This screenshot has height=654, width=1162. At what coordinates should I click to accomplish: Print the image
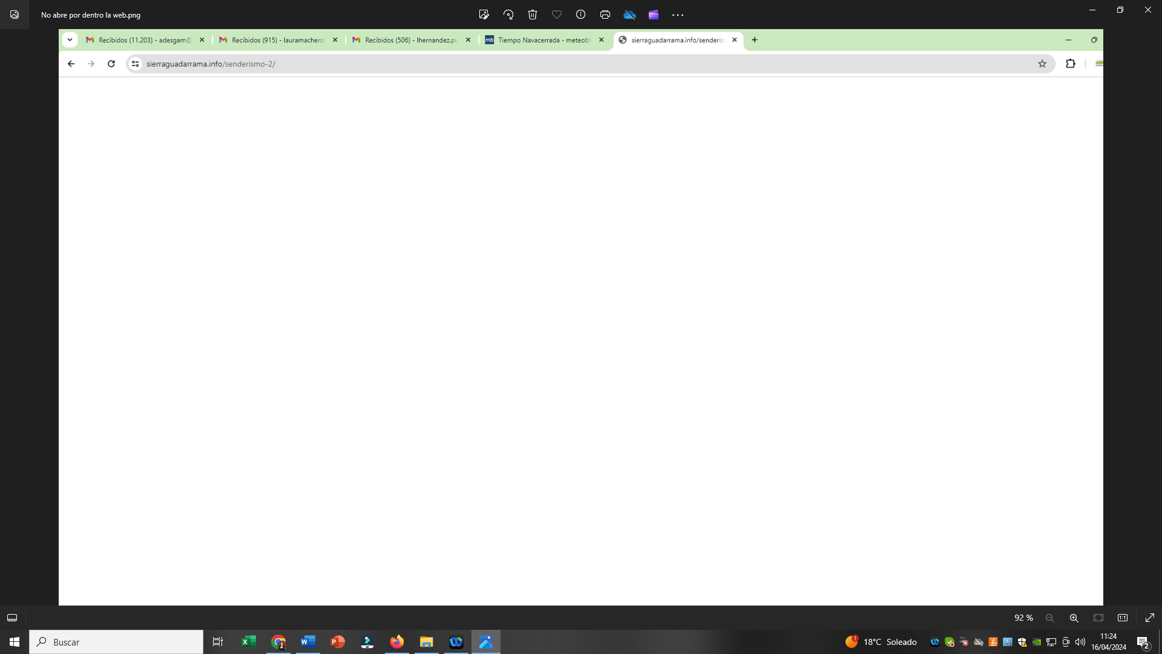(605, 15)
